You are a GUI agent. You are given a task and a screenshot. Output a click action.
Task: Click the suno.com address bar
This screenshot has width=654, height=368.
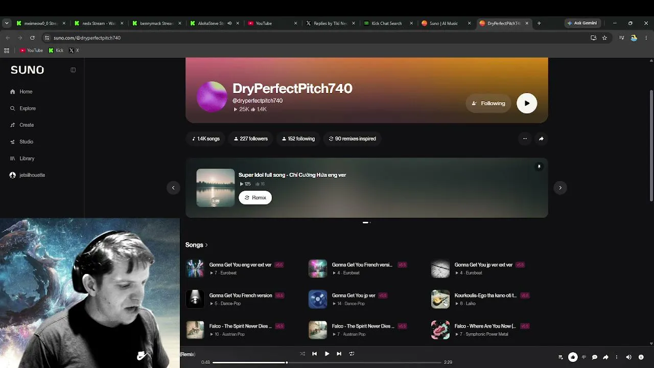pos(317,38)
